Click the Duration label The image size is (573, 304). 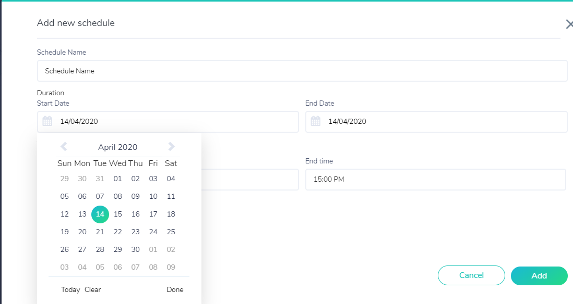tap(51, 93)
